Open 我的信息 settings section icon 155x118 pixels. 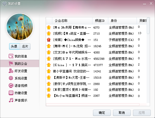[11, 56]
